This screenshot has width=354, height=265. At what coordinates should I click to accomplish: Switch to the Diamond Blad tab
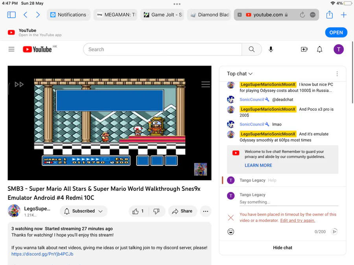209,15
